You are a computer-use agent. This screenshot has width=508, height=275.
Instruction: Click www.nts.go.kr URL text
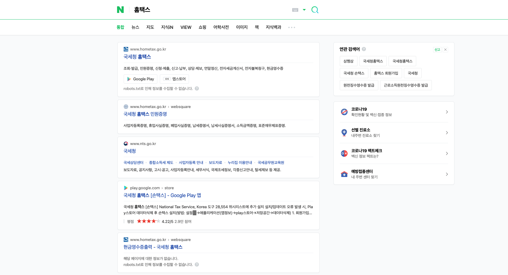pos(143,144)
